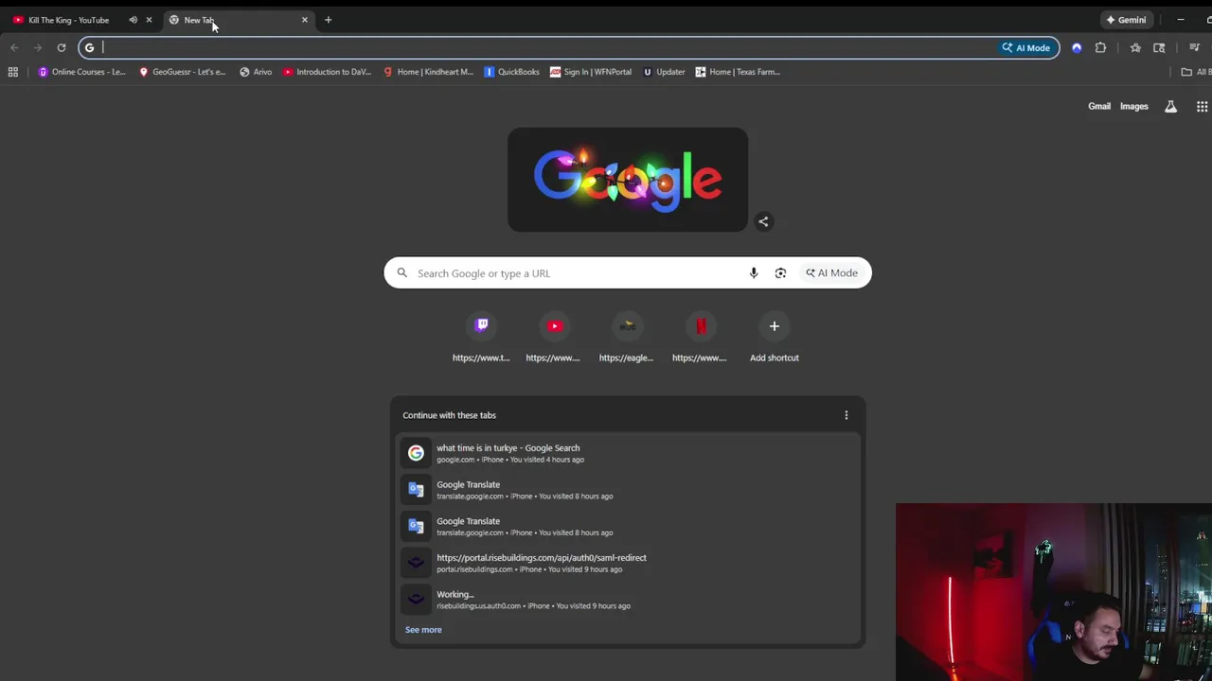The width and height of the screenshot is (1212, 681).
Task: Open Search Labs flask icon
Action: (1171, 107)
